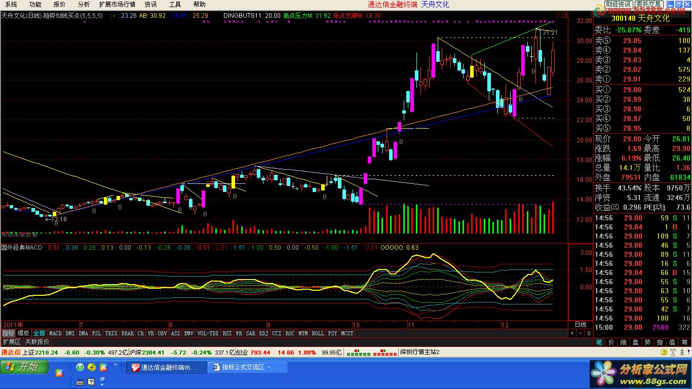Image resolution: width=692 pixels, height=389 pixels.
Task: Click the 沪深 index value 2384.41
Action: (152, 353)
